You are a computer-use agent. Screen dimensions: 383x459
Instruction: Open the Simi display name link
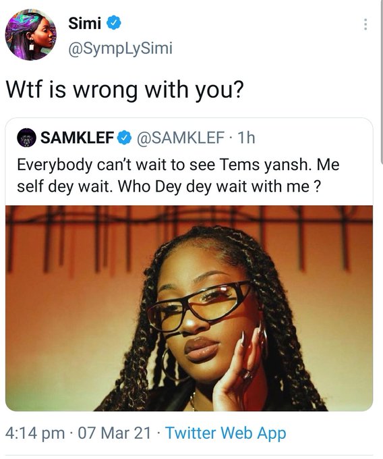(x=85, y=23)
